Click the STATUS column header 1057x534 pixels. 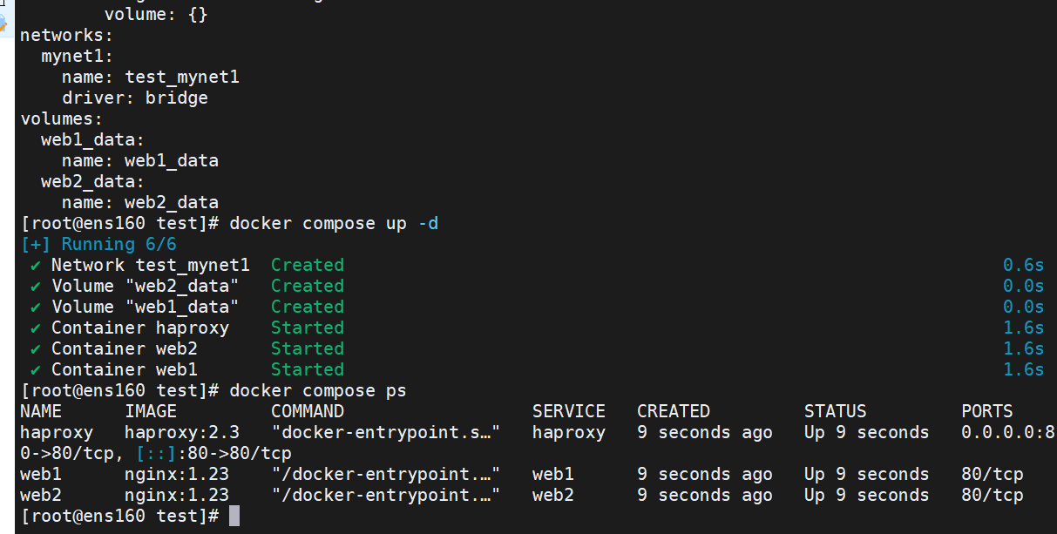coord(835,411)
